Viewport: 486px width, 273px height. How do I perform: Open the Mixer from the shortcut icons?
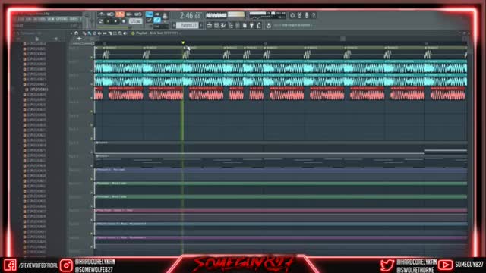(238, 25)
